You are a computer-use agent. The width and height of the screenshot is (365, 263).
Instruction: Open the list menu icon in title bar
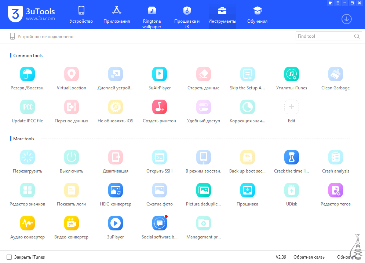(x=337, y=3)
